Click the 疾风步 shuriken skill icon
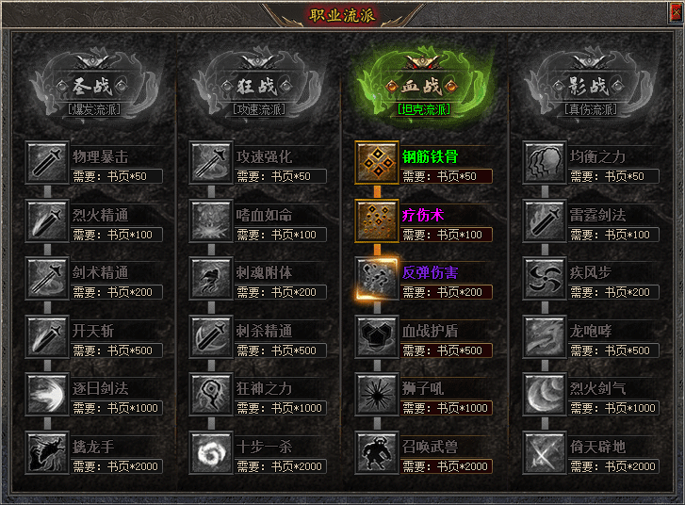 (x=545, y=279)
